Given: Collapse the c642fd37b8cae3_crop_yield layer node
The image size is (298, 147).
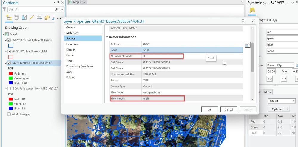Looking at the screenshot, I should [6, 52].
